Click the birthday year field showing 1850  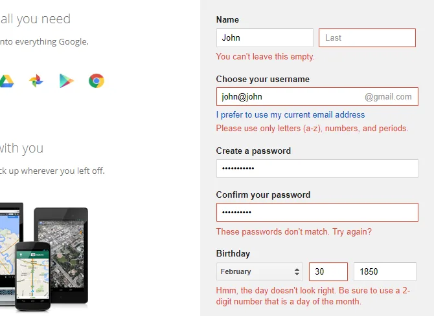pos(384,271)
